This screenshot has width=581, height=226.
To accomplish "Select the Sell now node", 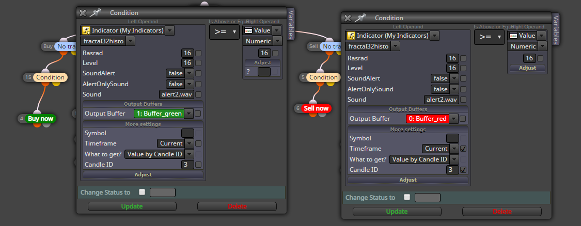I will pyautogui.click(x=316, y=108).
